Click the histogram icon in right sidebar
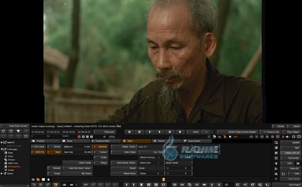The height and width of the screenshot is (187, 302). [x=276, y=174]
